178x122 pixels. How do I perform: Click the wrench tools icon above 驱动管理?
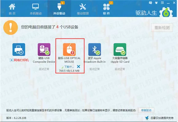coord(83,6)
